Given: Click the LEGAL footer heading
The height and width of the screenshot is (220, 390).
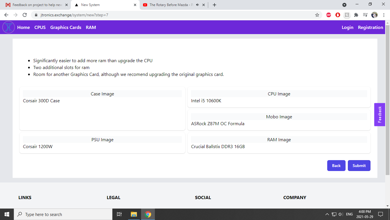Looking at the screenshot, I should coord(114,197).
